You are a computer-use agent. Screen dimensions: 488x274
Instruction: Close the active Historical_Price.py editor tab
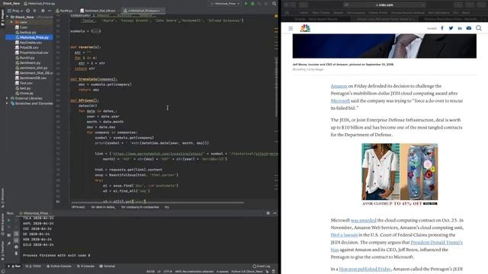click(162, 11)
